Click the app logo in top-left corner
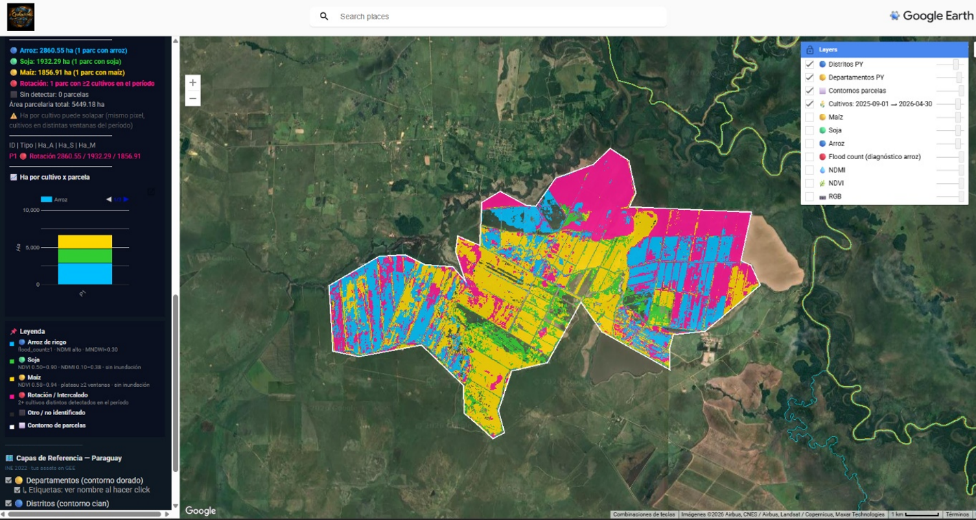 (x=21, y=16)
